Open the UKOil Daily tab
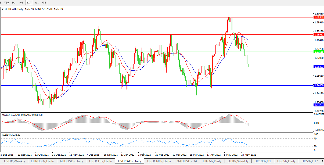324x165 pixels. (212, 161)
